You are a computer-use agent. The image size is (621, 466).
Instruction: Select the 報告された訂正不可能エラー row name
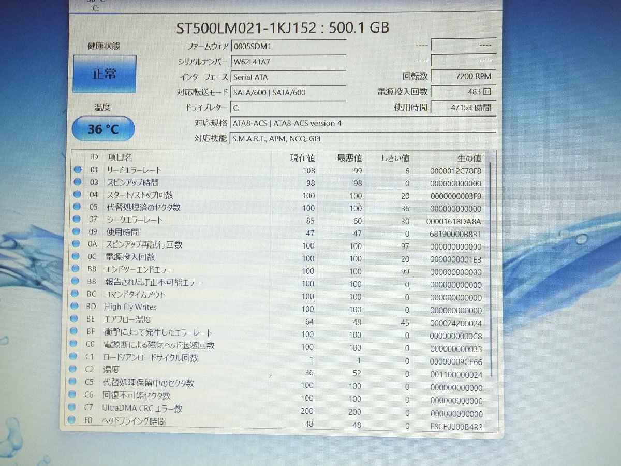(152, 283)
